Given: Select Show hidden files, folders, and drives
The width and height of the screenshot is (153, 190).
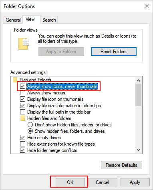Looking at the screenshot, I should point(30,131).
